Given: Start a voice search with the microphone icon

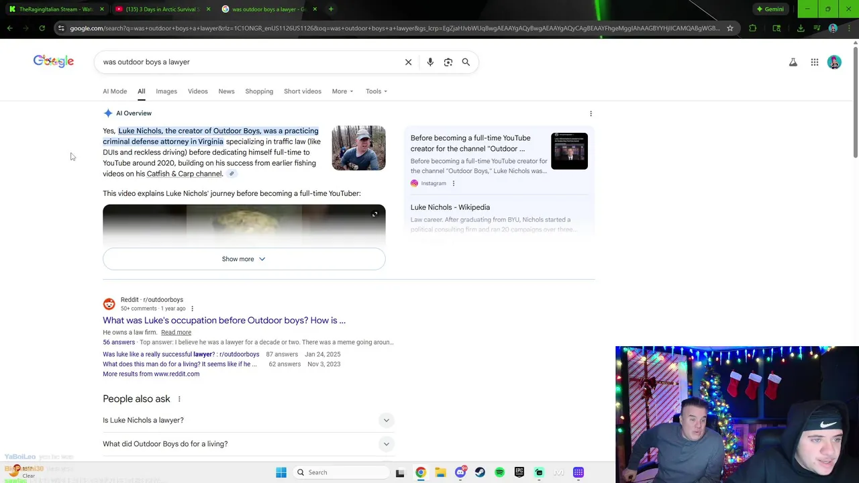Looking at the screenshot, I should tap(430, 62).
